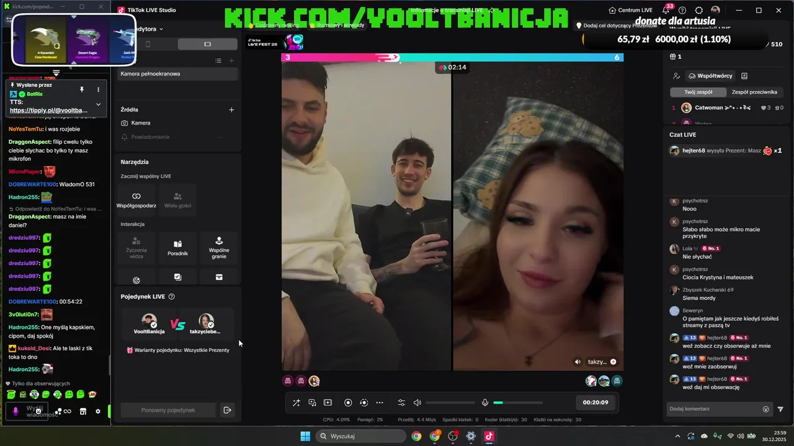Click the emoji icon in comment box
Screen dimensions: 794x446
766,409
